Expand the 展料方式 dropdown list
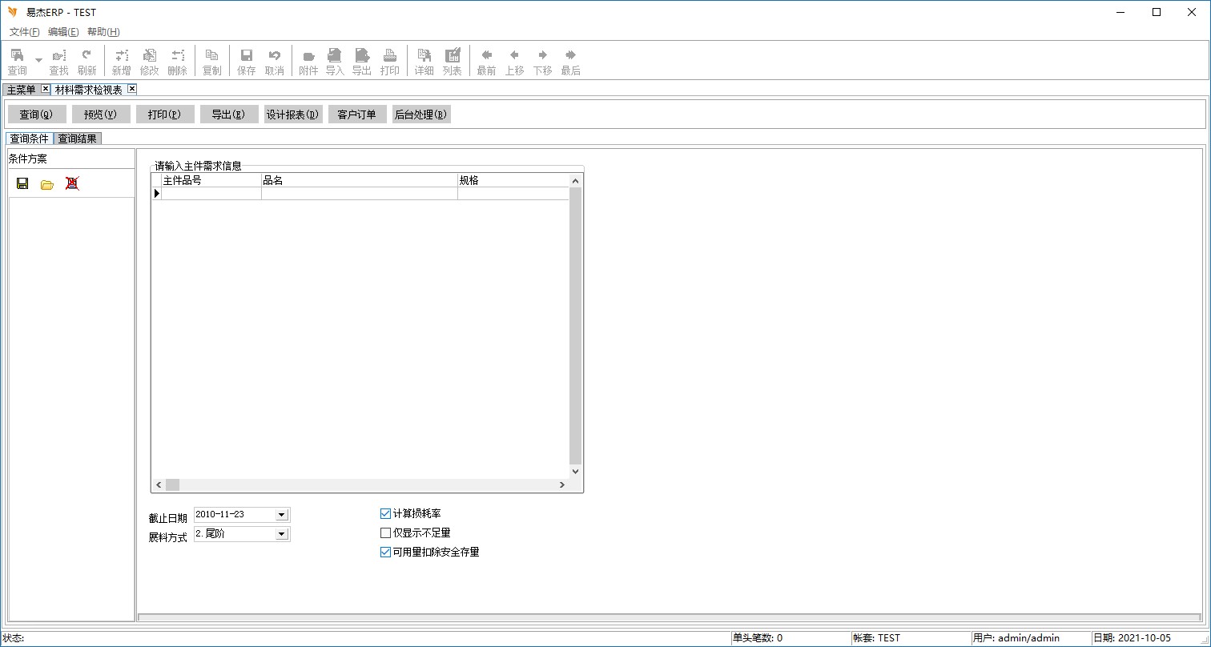 pyautogui.click(x=281, y=534)
